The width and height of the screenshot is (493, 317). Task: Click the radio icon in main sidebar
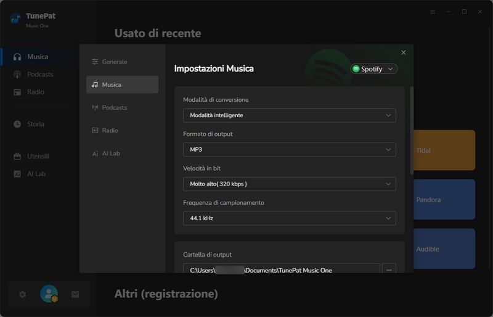(17, 92)
